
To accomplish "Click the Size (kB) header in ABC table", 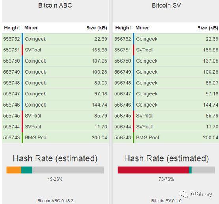I will tap(96, 28).
